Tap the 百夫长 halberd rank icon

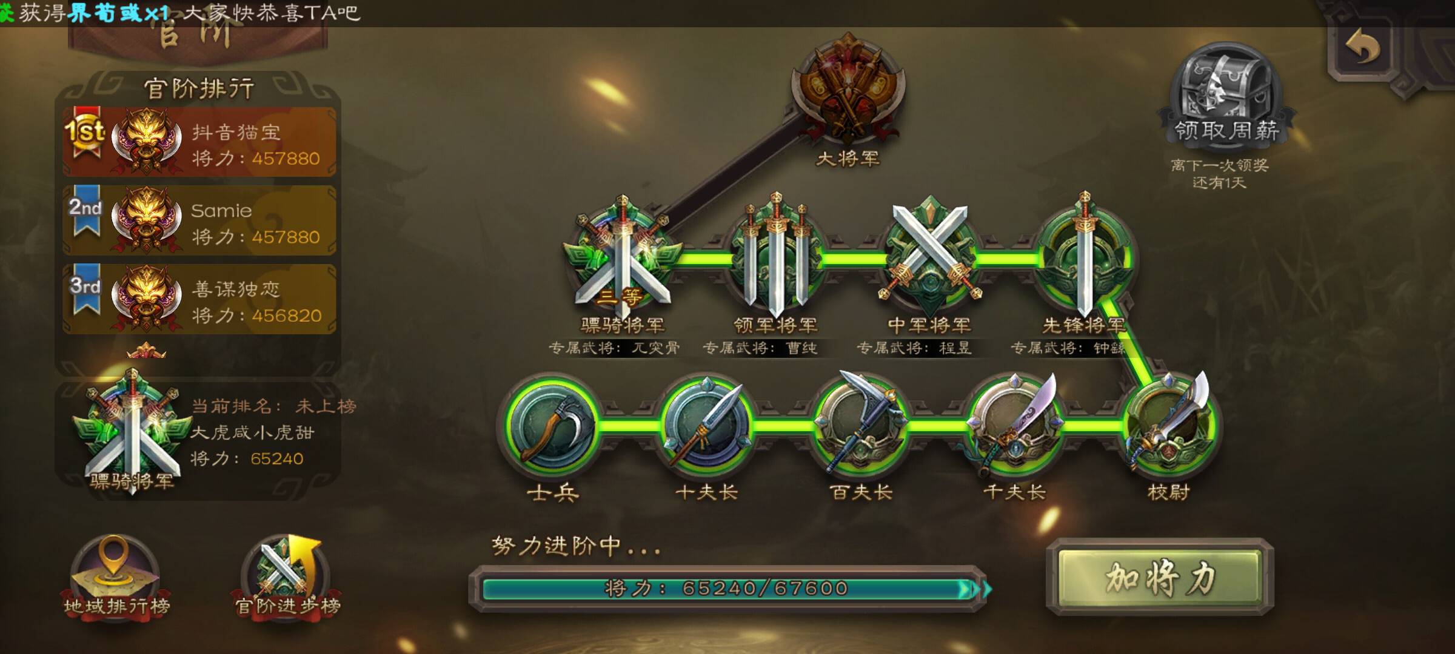click(860, 424)
